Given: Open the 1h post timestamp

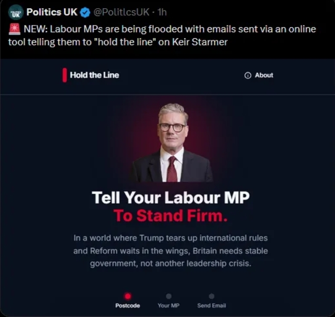Looking at the screenshot, I should click(x=162, y=12).
